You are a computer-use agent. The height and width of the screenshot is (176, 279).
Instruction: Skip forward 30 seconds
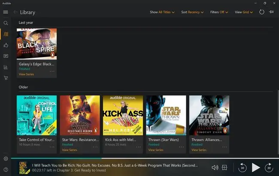269,167
